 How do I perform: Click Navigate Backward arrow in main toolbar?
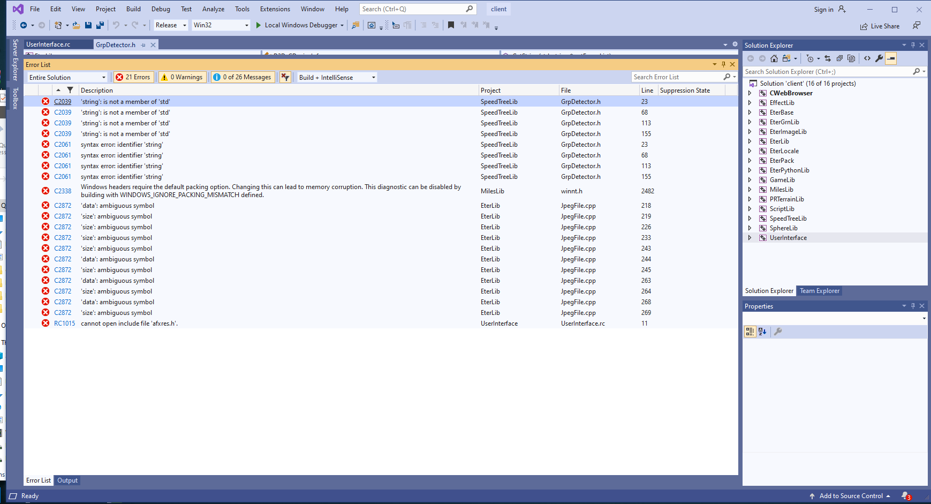(24, 25)
